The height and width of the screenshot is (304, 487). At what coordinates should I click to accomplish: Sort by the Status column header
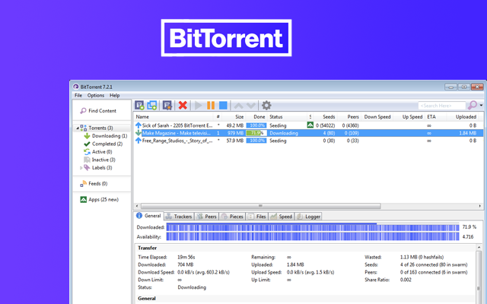tap(276, 117)
